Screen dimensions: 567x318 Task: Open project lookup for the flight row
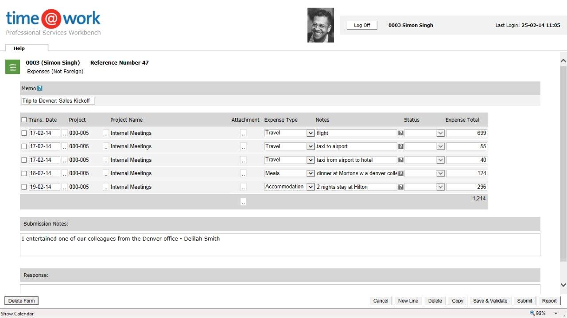(x=106, y=133)
